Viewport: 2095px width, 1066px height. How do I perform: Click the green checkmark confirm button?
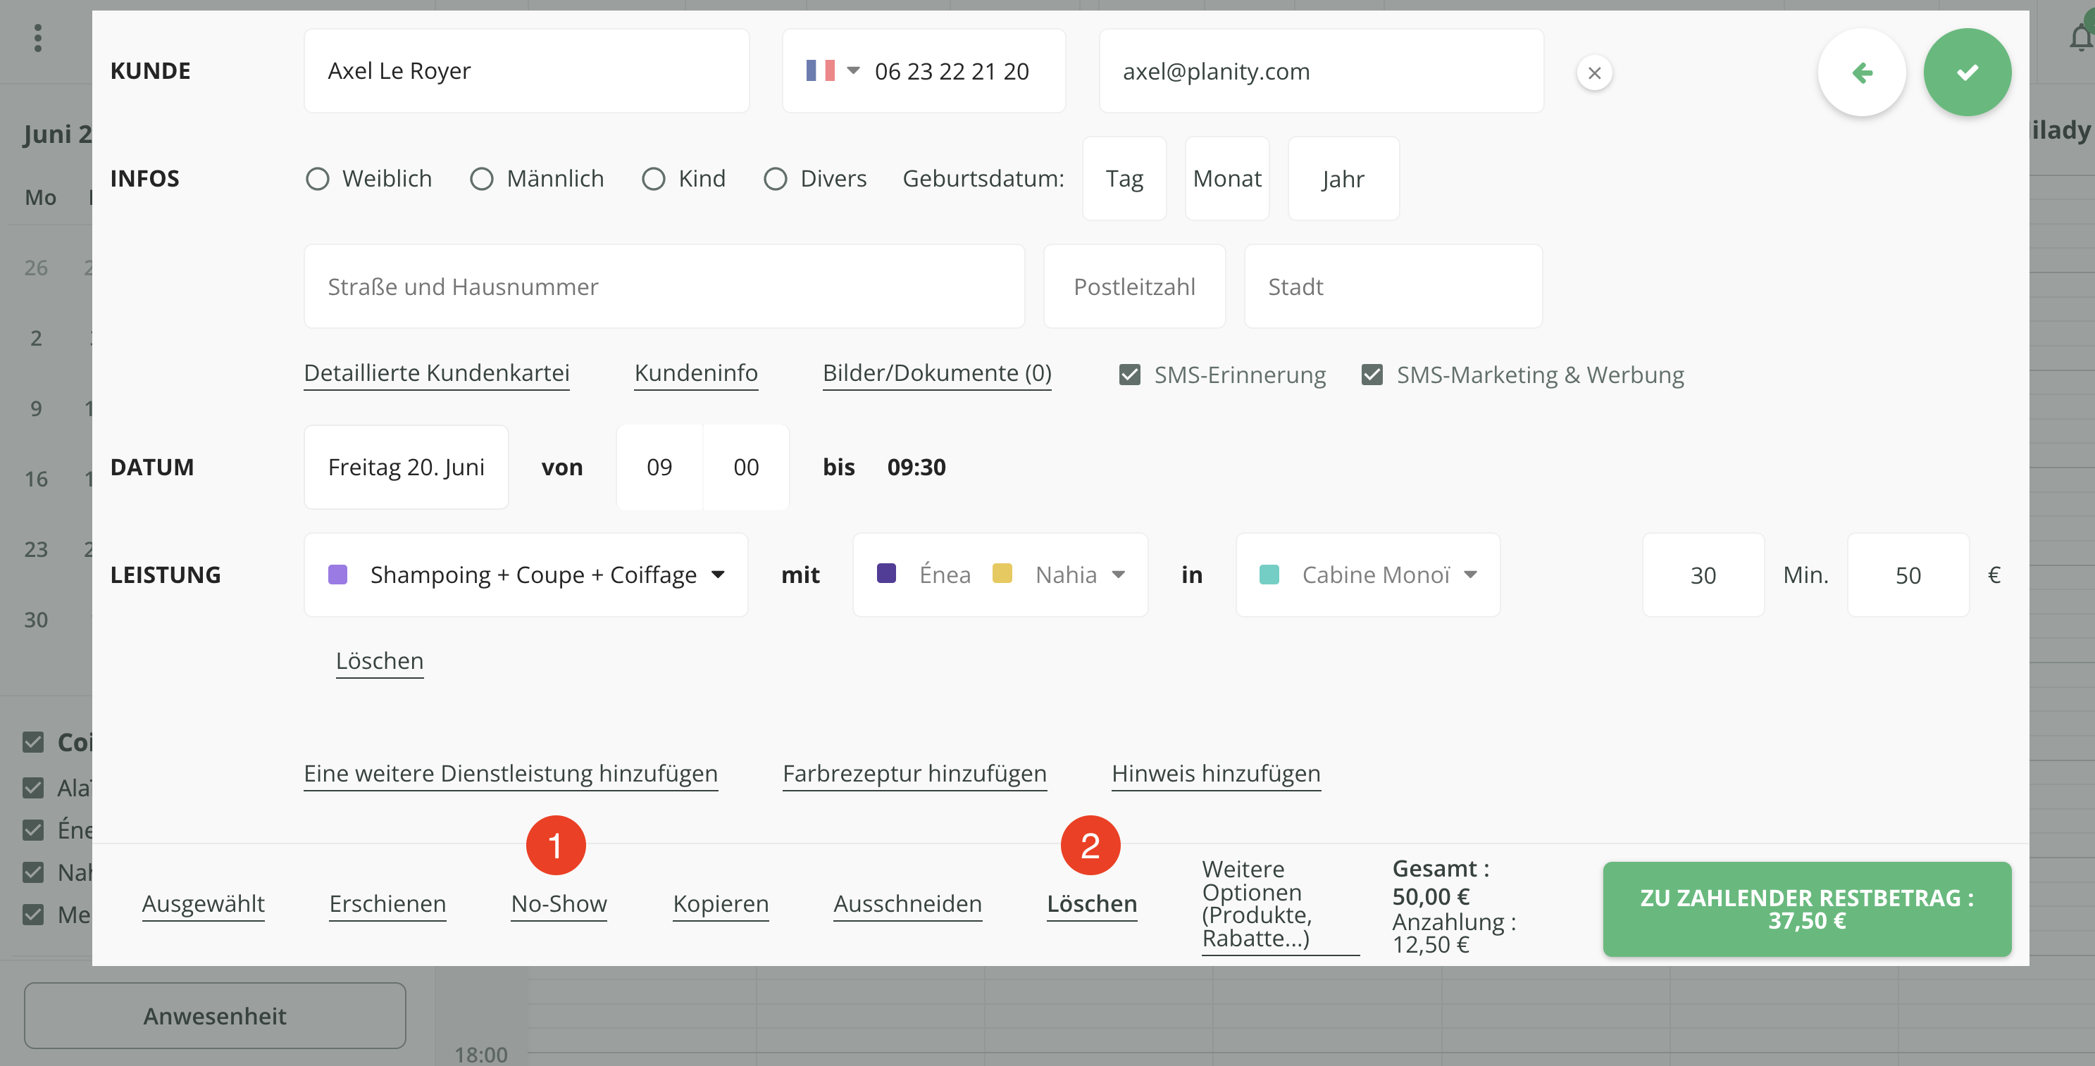[1967, 73]
